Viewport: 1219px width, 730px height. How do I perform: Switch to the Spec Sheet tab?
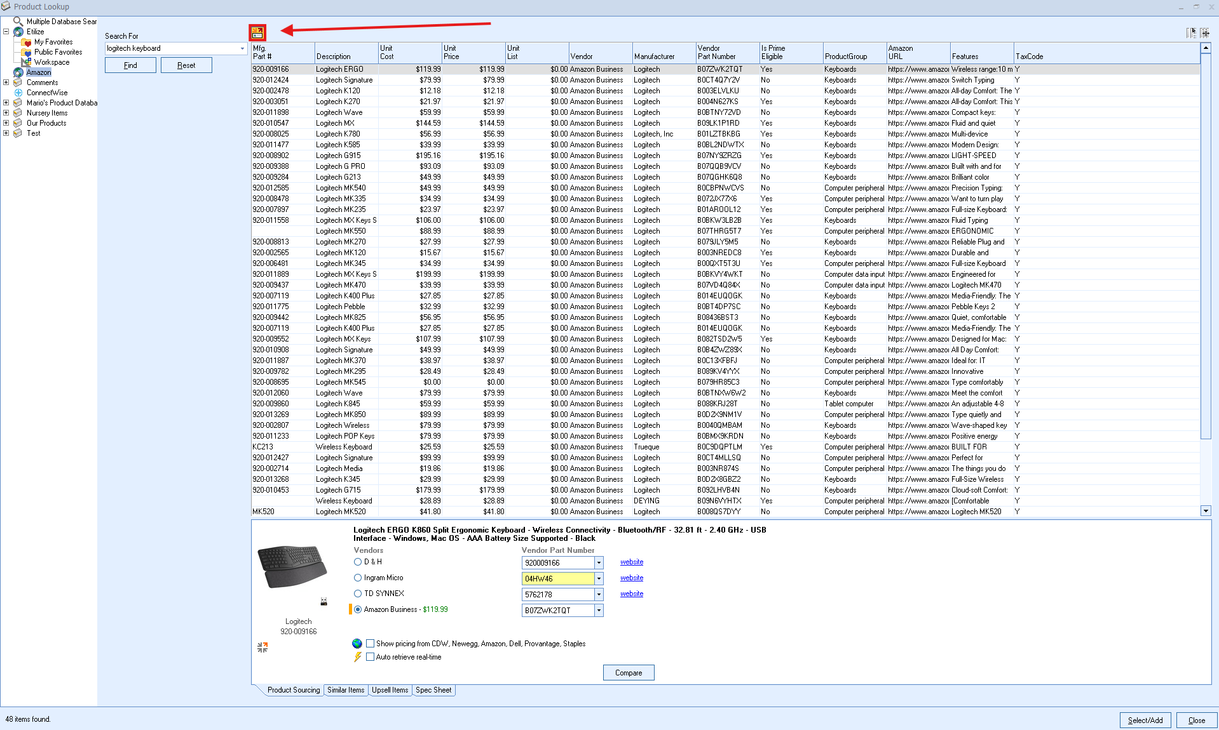click(x=433, y=690)
